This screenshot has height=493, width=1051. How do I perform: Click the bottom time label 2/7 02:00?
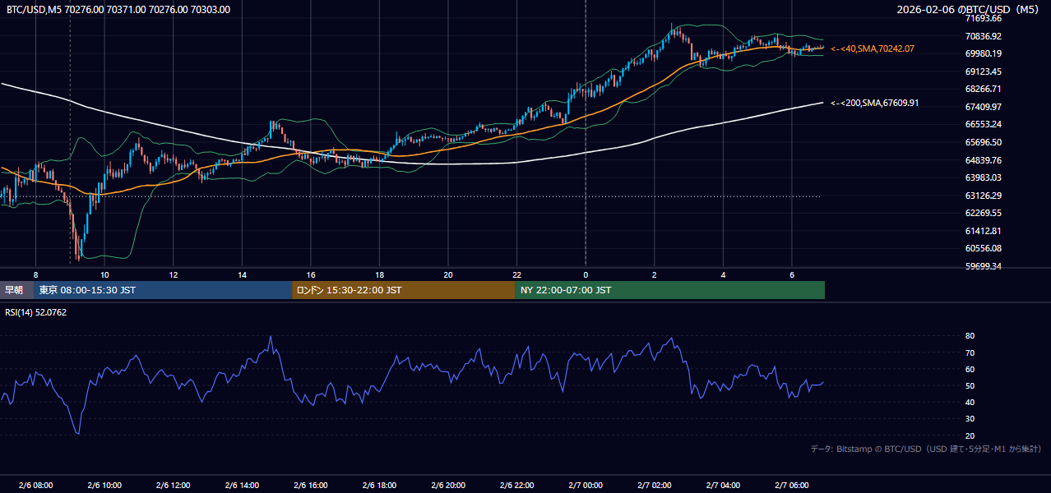coord(655,485)
